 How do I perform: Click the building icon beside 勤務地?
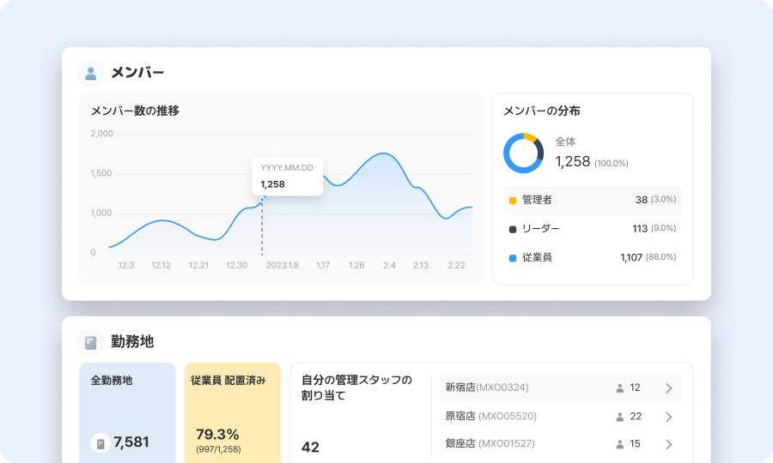coord(91,342)
